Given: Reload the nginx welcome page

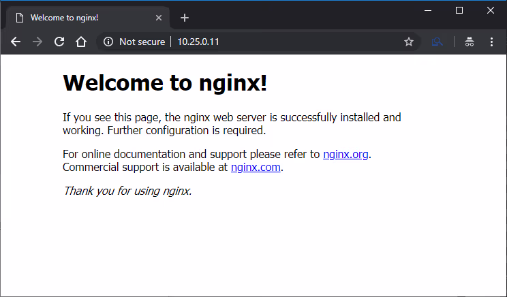Looking at the screenshot, I should click(59, 42).
